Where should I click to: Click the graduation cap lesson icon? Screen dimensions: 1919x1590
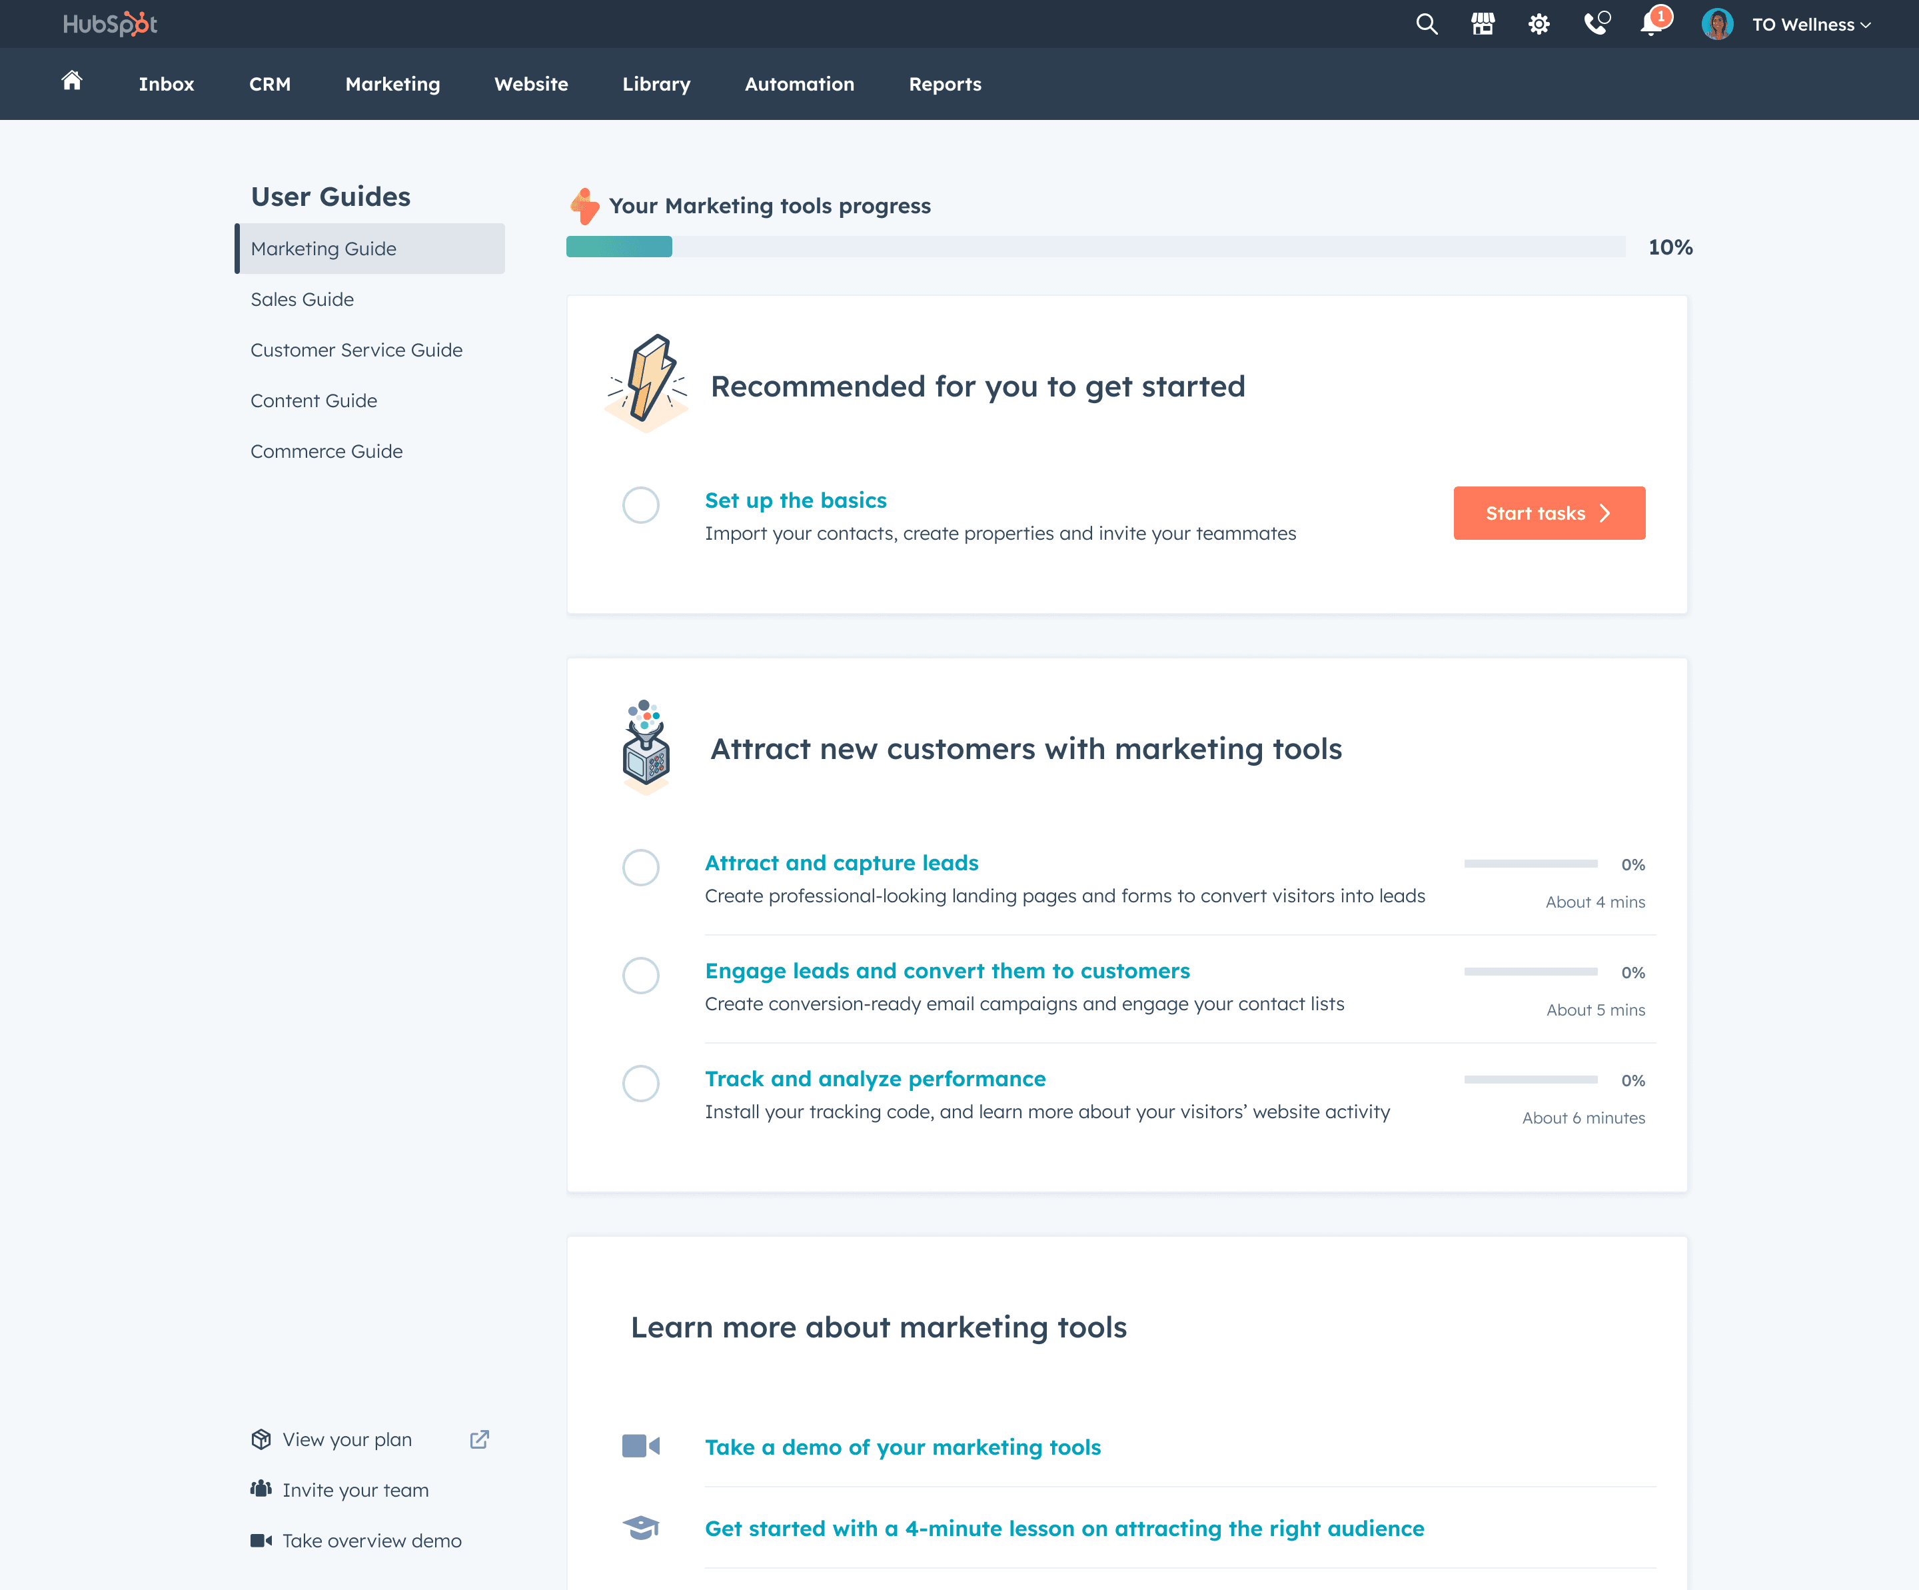point(640,1527)
